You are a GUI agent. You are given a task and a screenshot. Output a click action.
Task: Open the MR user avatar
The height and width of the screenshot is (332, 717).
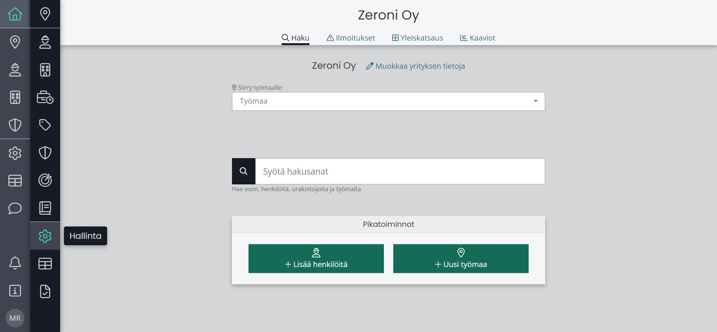click(x=15, y=318)
